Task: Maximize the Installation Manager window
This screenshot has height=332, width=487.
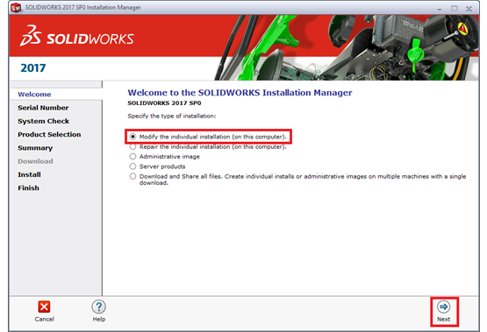Action: pyautogui.click(x=454, y=9)
